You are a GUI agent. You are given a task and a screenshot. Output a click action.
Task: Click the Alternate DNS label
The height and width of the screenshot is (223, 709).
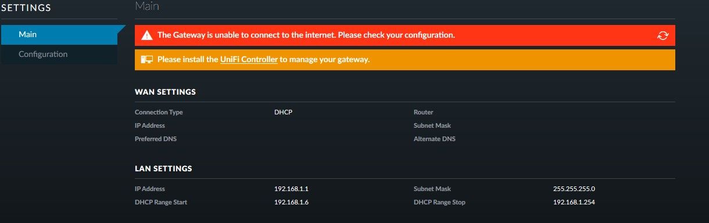click(x=435, y=139)
